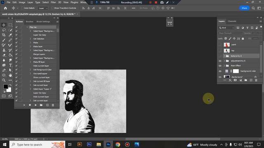Expand the texture try it group
The height and width of the screenshot is (148, 264).
point(224,56)
